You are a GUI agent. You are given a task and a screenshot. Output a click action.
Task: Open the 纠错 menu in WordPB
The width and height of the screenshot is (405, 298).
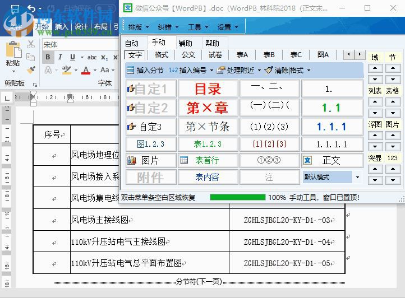168,27
